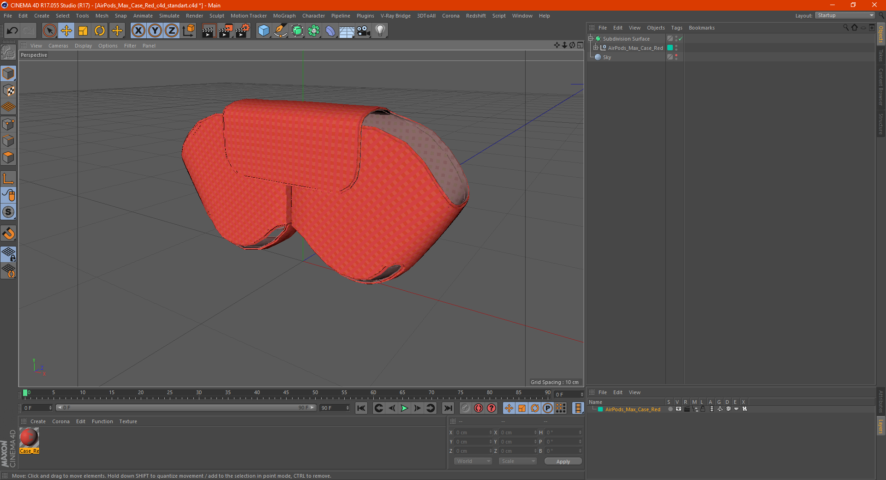Add a Cube primitive object
The width and height of the screenshot is (886, 480).
tap(263, 31)
